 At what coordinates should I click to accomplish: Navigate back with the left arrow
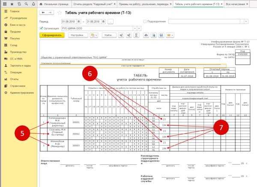click(43, 12)
